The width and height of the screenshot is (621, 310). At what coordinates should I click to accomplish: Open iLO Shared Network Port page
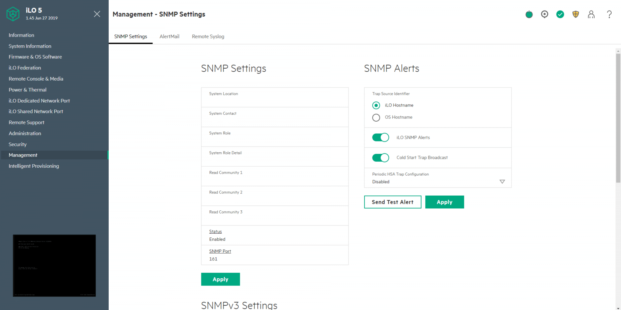tap(36, 112)
